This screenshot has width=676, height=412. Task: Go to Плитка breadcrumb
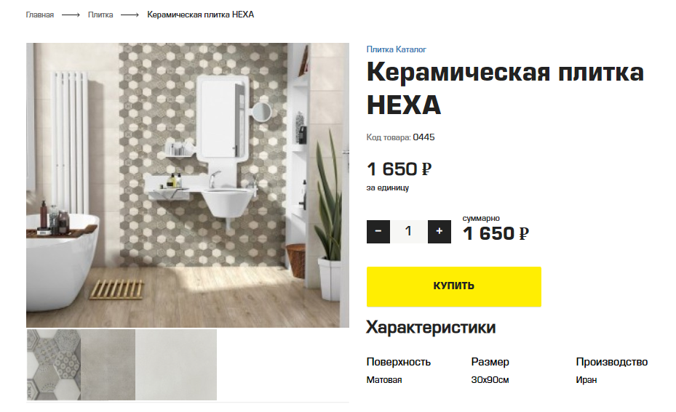[100, 15]
